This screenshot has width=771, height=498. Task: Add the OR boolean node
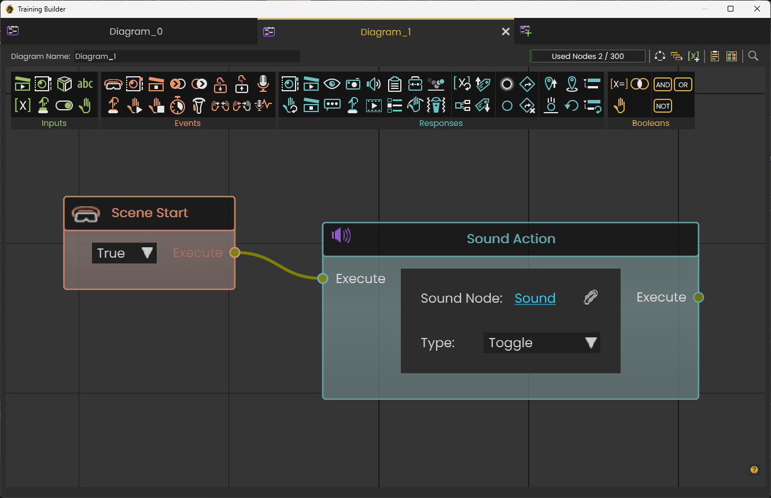[683, 85]
